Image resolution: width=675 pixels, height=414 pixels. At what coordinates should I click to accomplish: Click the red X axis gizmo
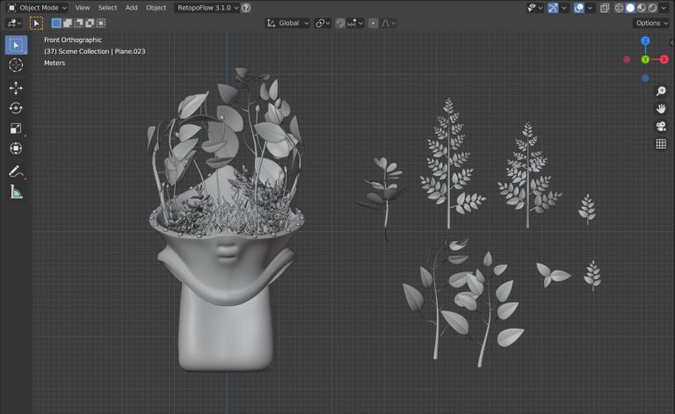664,59
